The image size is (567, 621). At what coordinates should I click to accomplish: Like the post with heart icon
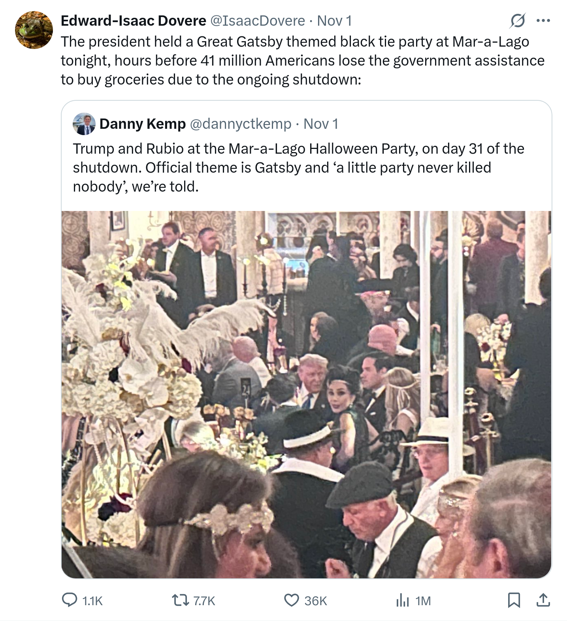[292, 600]
